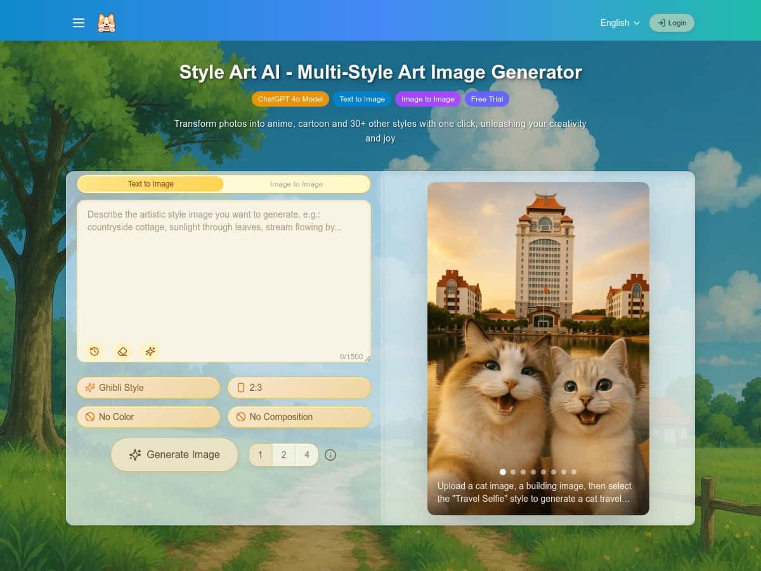Switch to the Image to Image tab
This screenshot has height=571, width=761.
click(x=296, y=184)
